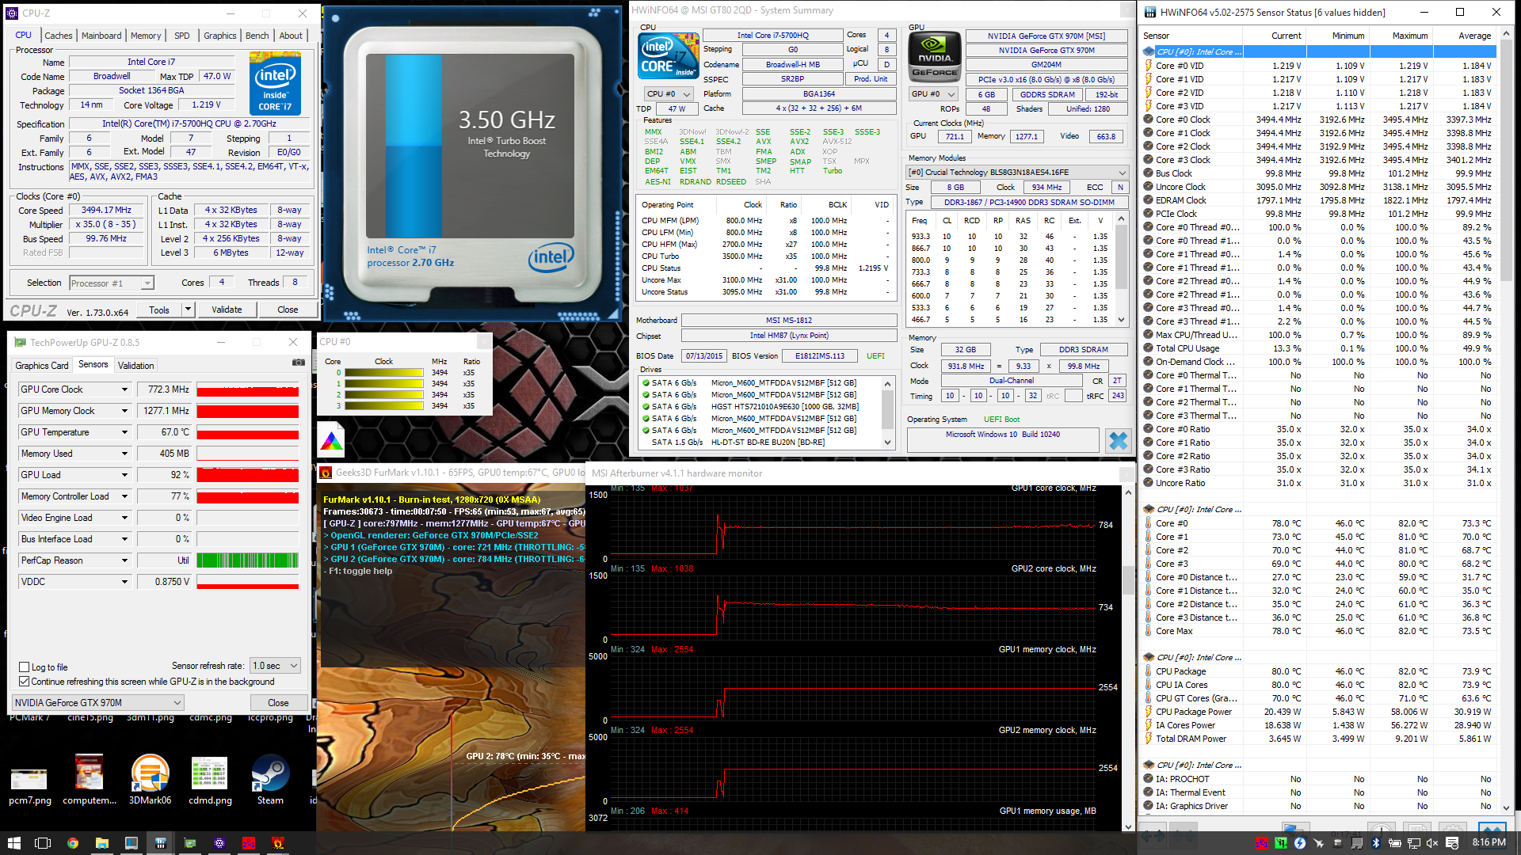The width and height of the screenshot is (1521, 855).
Task: Open the computem... desktop shortcut
Action: pyautogui.click(x=90, y=780)
